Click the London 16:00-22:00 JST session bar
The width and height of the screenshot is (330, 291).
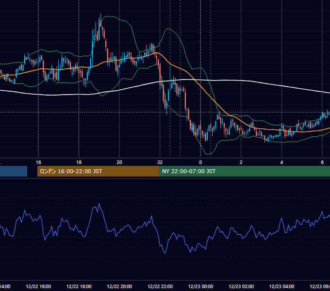98,171
